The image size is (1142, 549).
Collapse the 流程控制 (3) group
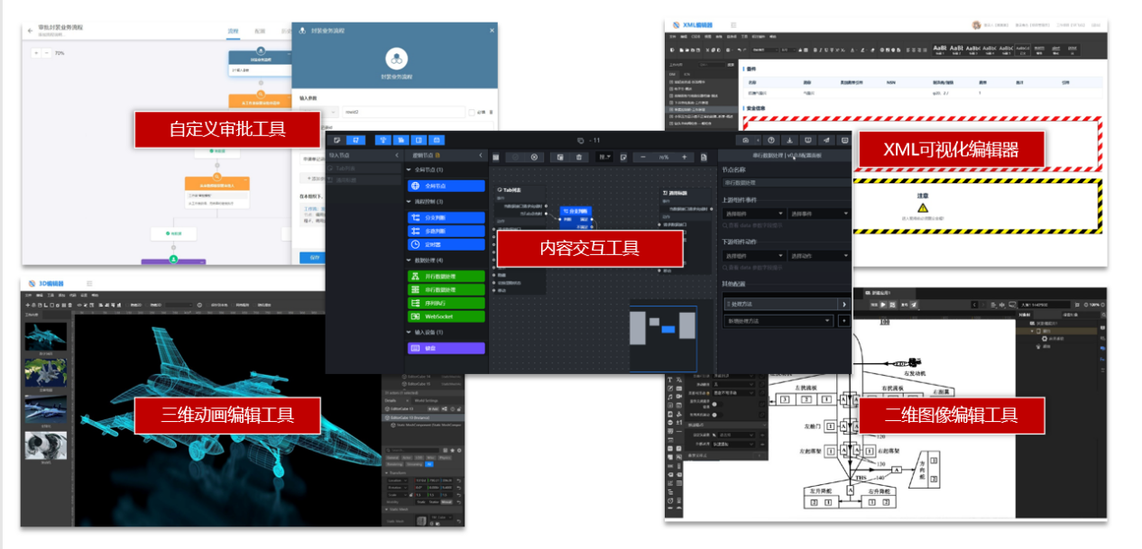(x=409, y=201)
